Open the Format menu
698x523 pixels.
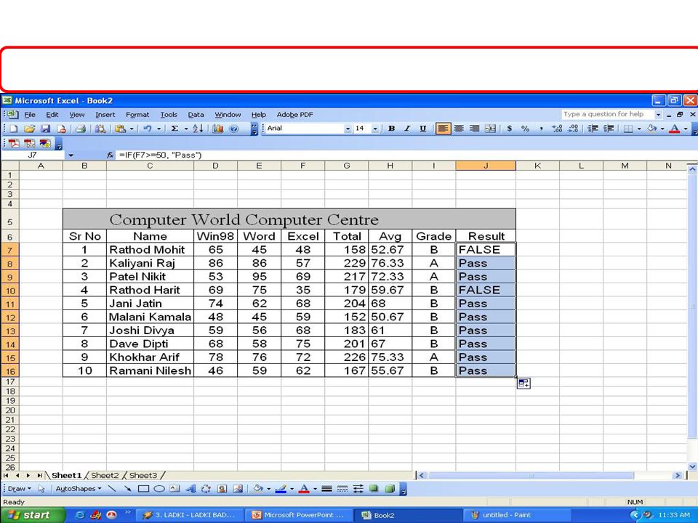(x=137, y=115)
